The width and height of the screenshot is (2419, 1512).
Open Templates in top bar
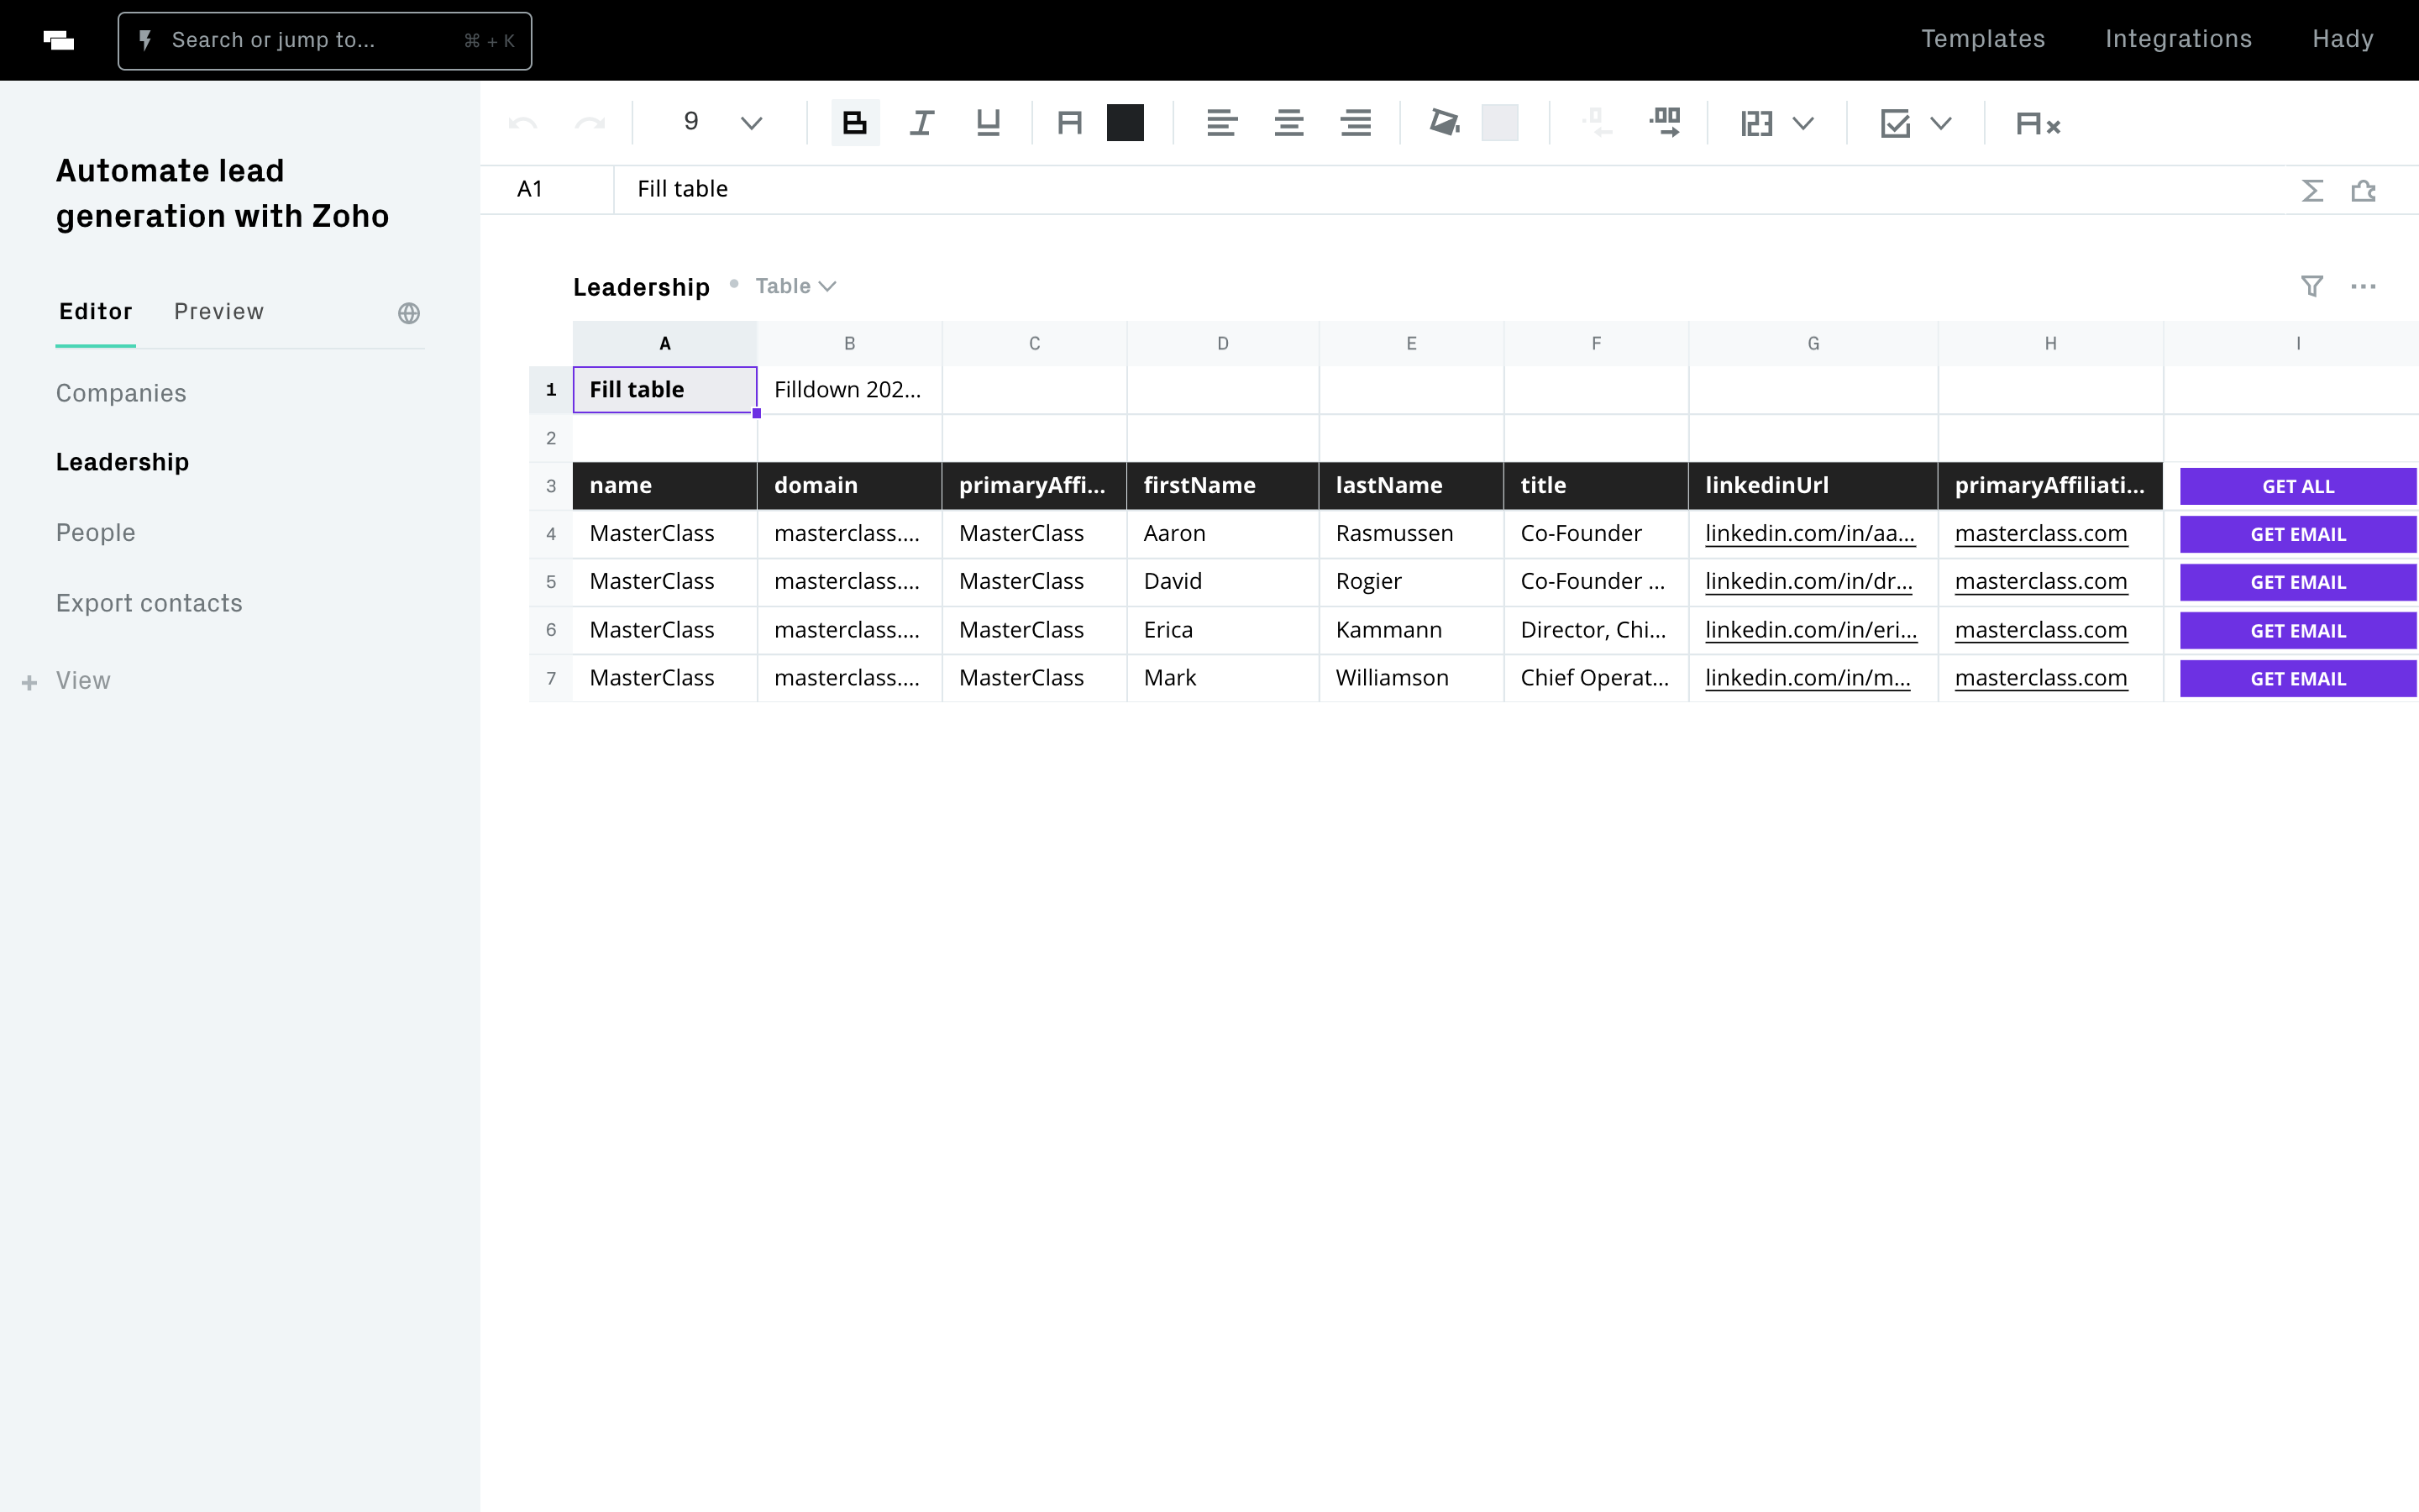coord(1983,39)
